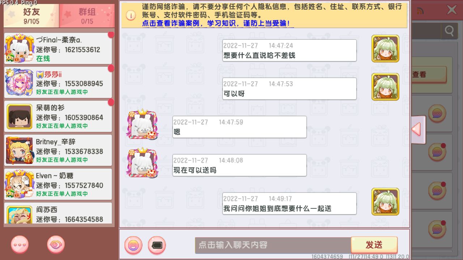
Task: Collapse the chat panel with the pink arrow
Action: click(417, 129)
